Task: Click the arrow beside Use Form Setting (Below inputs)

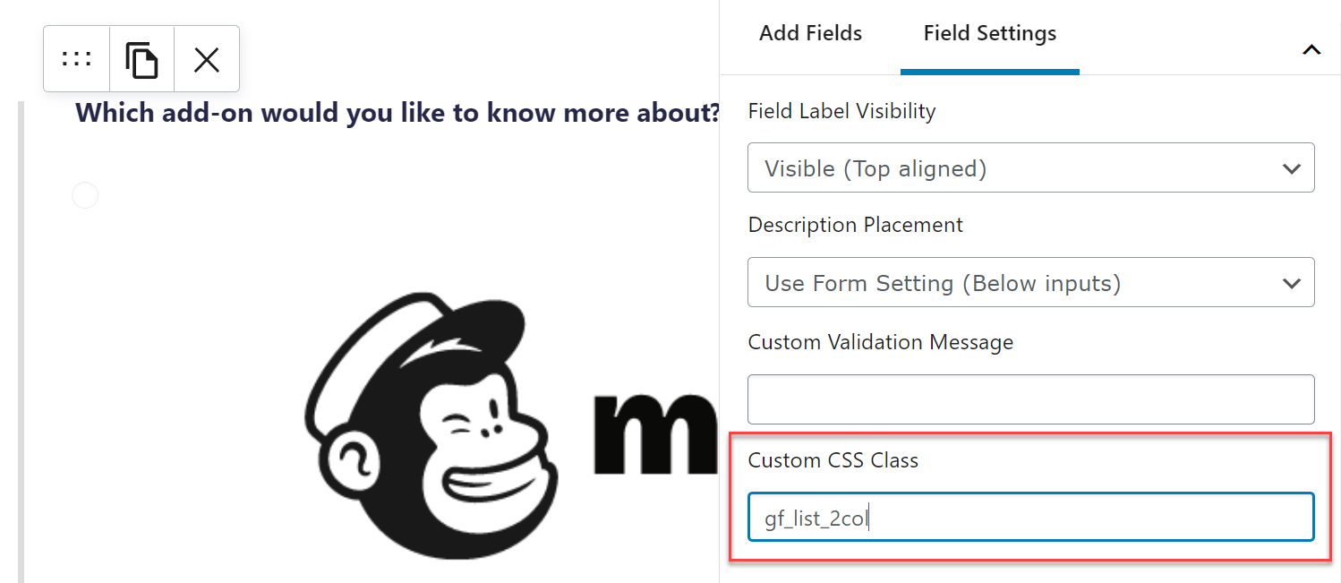Action: click(x=1291, y=284)
